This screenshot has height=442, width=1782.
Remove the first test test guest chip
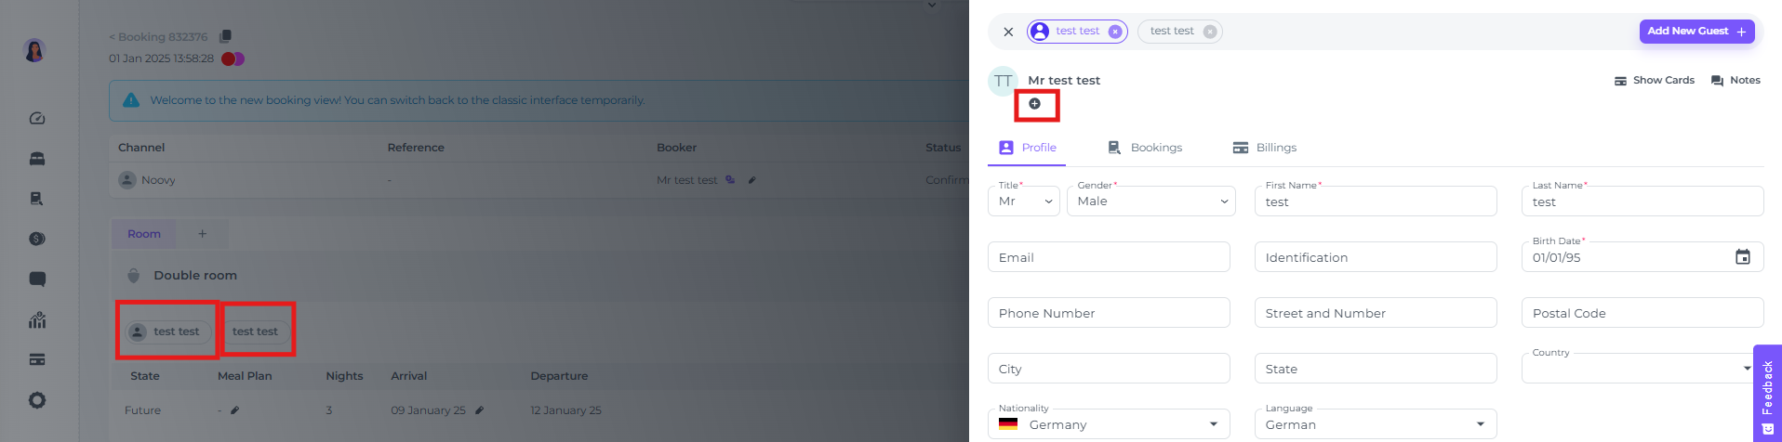pos(1115,32)
